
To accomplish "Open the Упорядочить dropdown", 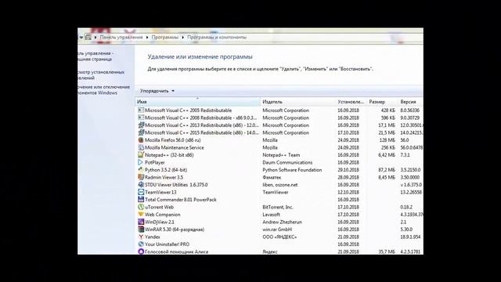I will click(157, 91).
